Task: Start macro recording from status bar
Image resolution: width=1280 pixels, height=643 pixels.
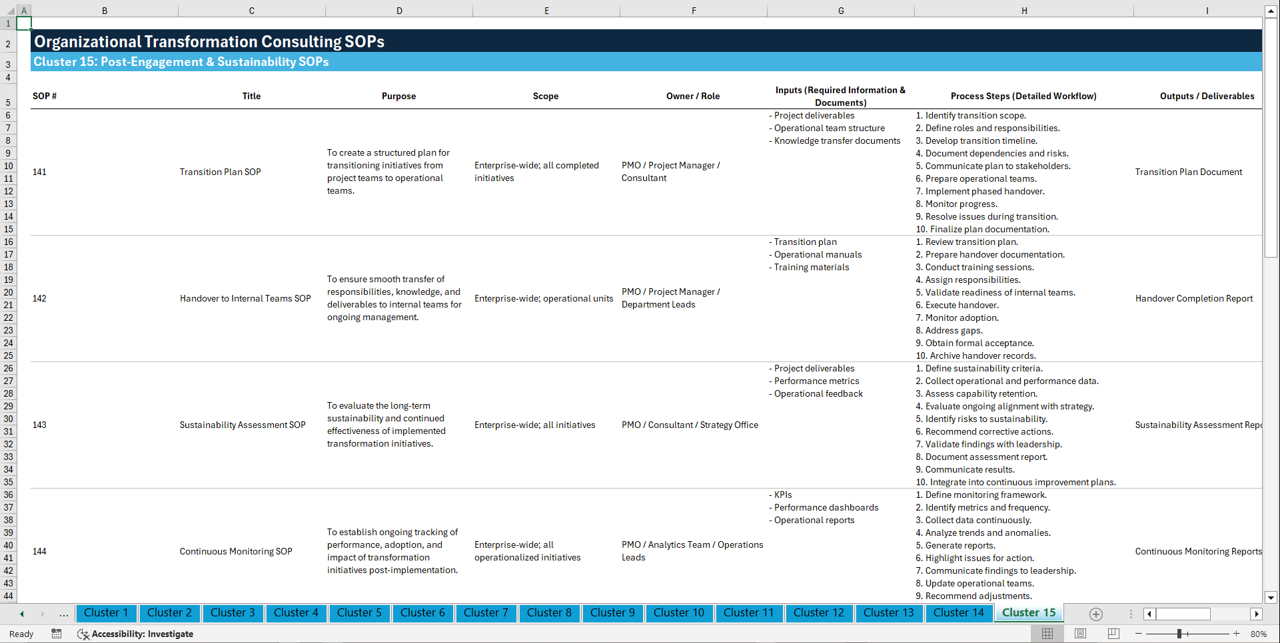Action: 57,634
